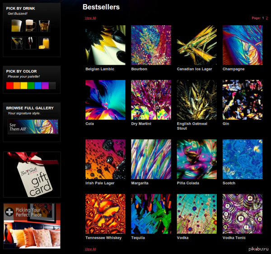Image resolution: width=271 pixels, height=254 pixels.
Task: Go to page 2 of bestsellers
Action: 267,18
